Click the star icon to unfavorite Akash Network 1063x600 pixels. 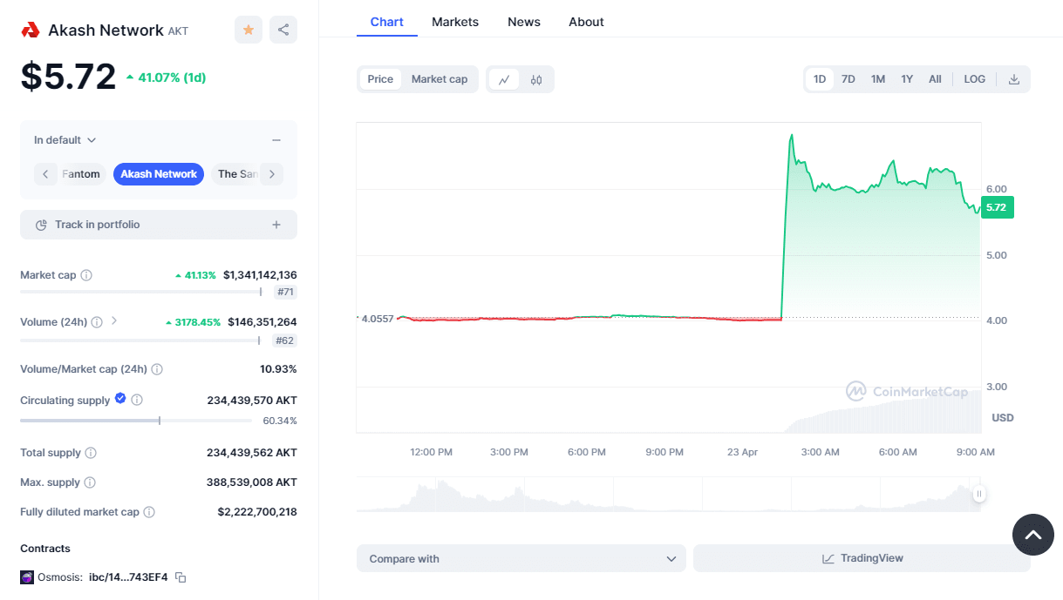coord(248,29)
